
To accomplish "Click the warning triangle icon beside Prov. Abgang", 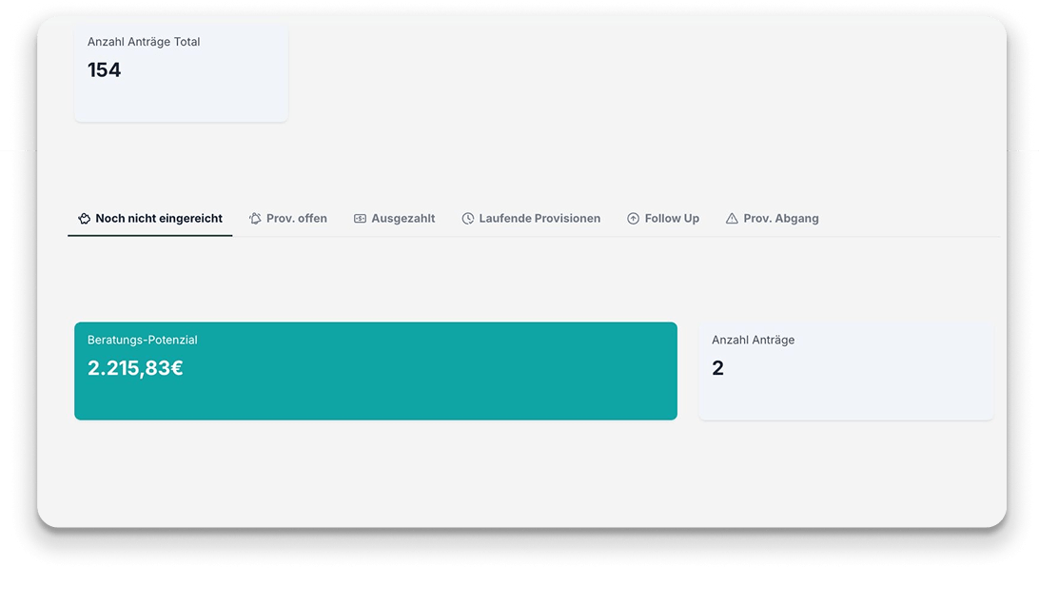I will (x=732, y=219).
